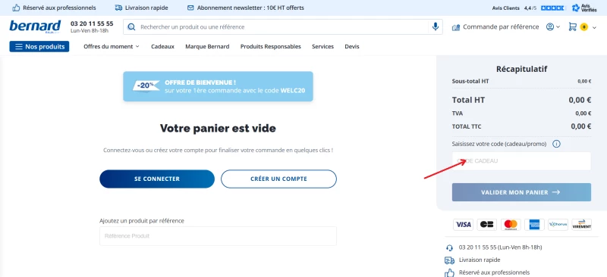607x277 pixels.
Task: Click the headset support icon in sidebar
Action: [449, 248]
